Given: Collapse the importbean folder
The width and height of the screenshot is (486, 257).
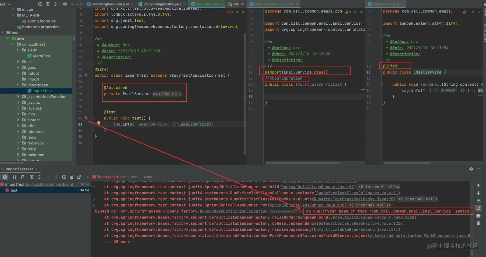Looking at the screenshot, I should click(19, 85).
